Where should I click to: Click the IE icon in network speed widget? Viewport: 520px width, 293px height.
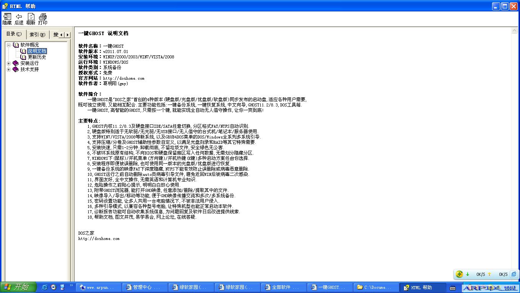(x=514, y=274)
